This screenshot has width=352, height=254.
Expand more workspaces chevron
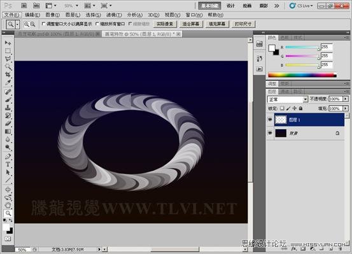pos(276,6)
